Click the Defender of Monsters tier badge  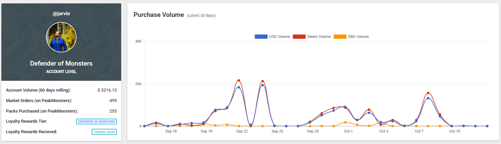(96, 122)
